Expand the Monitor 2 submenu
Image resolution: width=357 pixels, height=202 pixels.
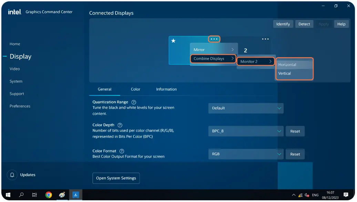(256, 61)
